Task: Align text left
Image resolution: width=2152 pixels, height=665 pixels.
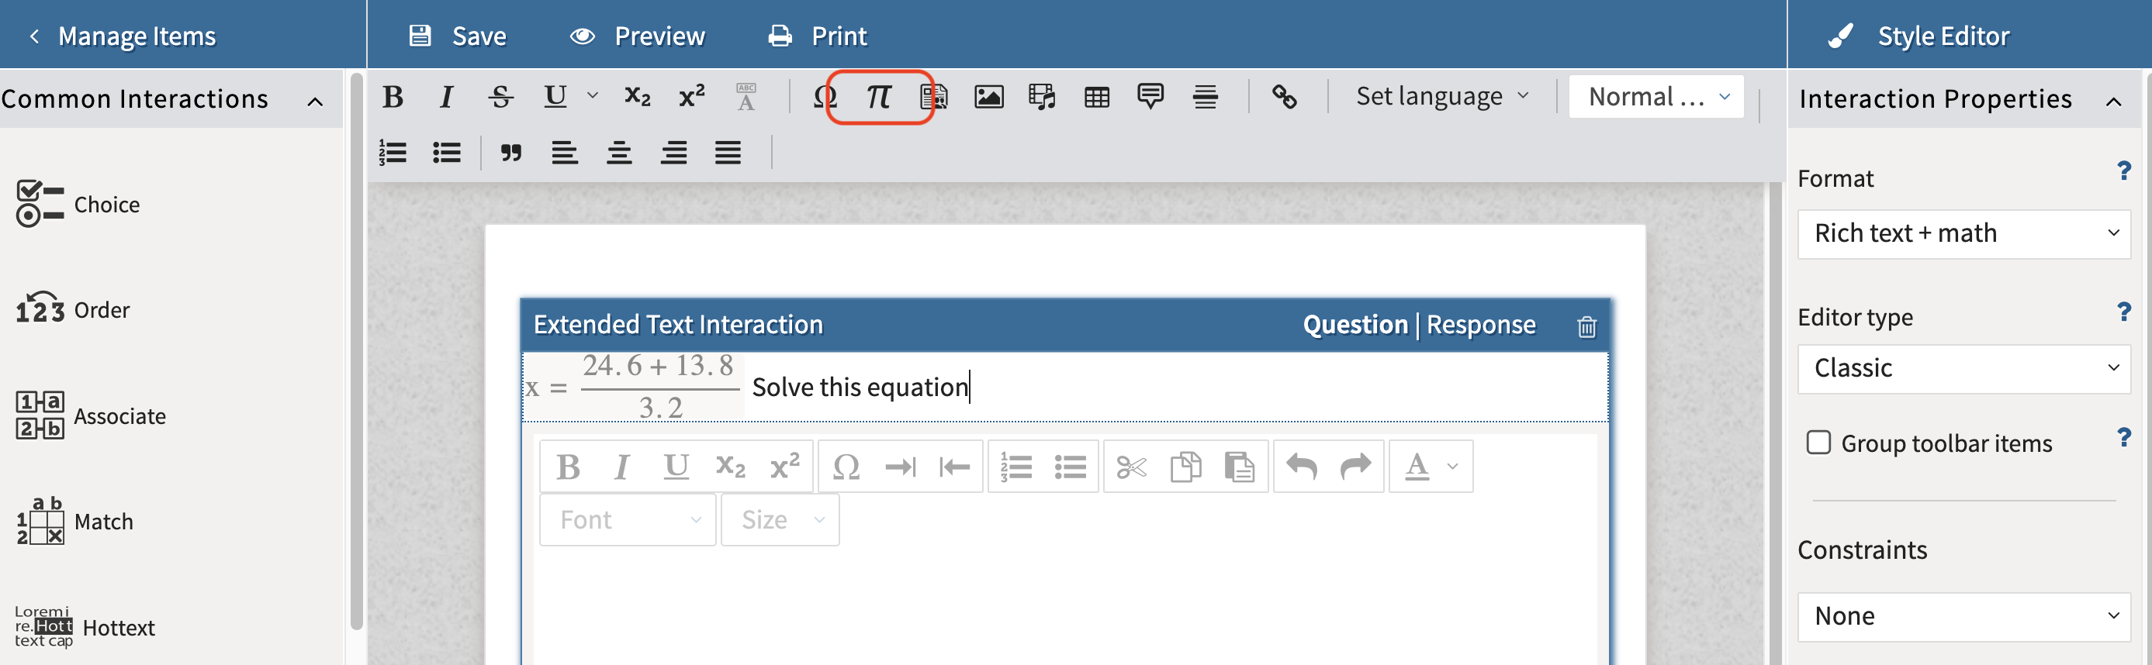Action: click(x=565, y=153)
